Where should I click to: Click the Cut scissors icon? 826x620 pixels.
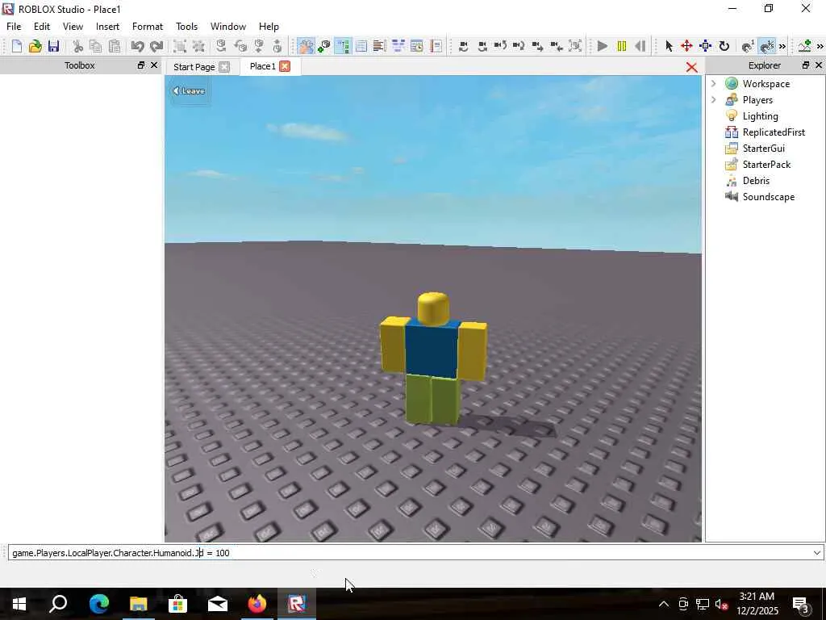pyautogui.click(x=77, y=46)
